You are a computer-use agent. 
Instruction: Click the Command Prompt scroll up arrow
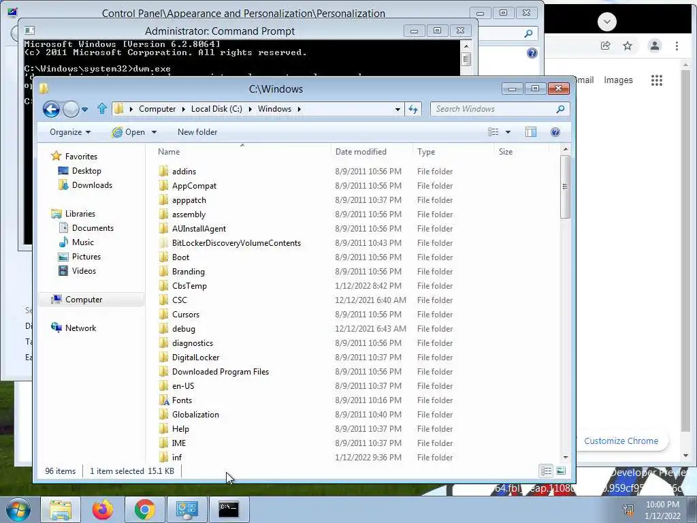(466, 46)
